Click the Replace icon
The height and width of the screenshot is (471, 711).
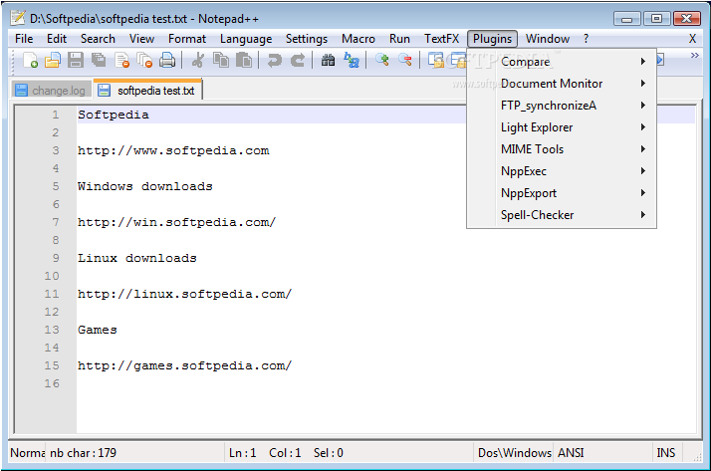click(351, 60)
